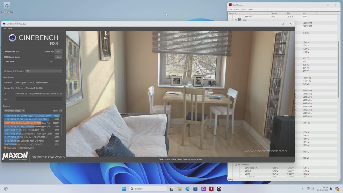The width and height of the screenshot is (343, 193).
Task: Select Ryzen 7 1700X ranking row
Action: [x=32, y=133]
